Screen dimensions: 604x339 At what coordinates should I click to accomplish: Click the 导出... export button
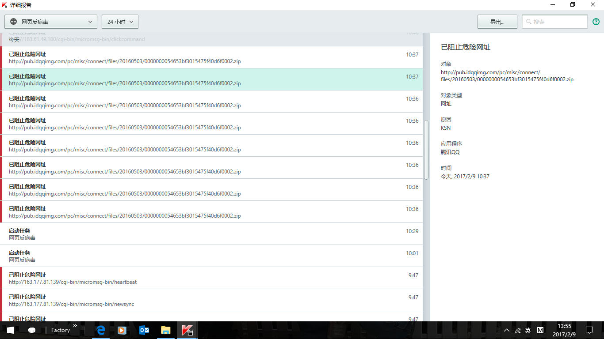tap(497, 22)
